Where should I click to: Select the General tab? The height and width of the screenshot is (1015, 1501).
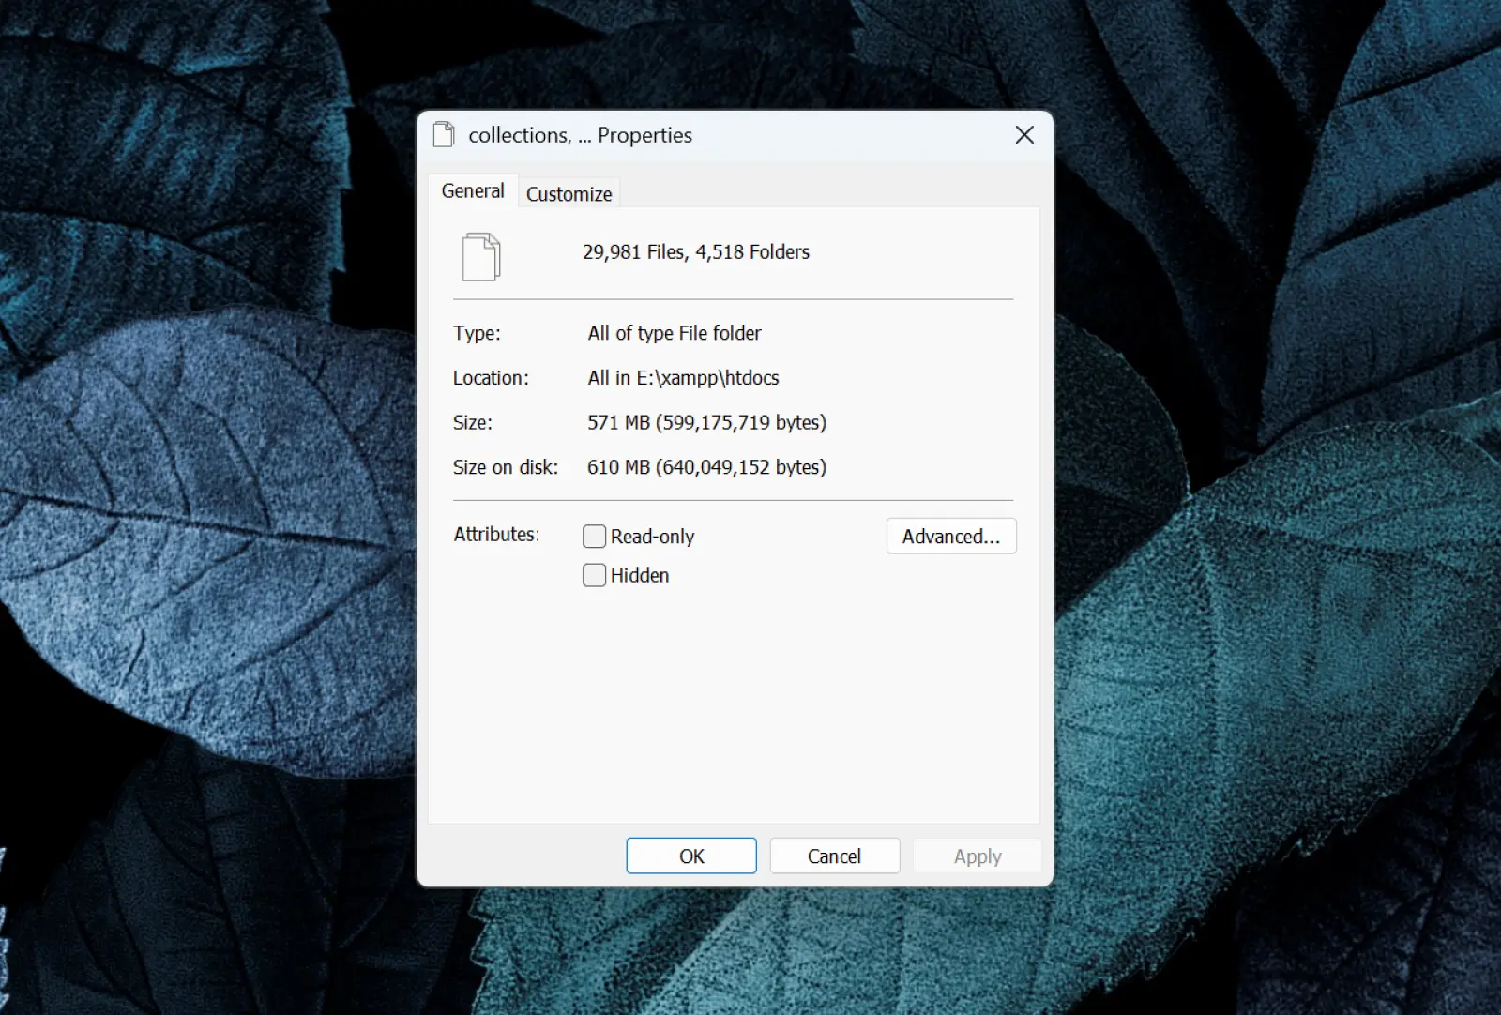tap(473, 191)
